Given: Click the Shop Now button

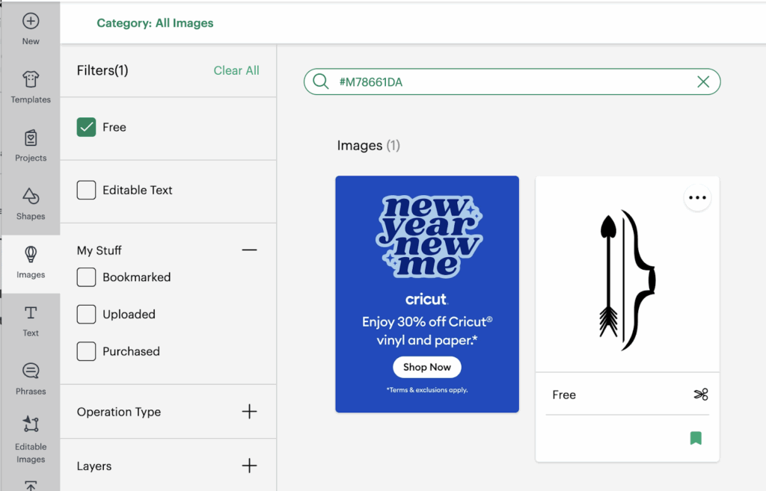Looking at the screenshot, I should point(427,367).
